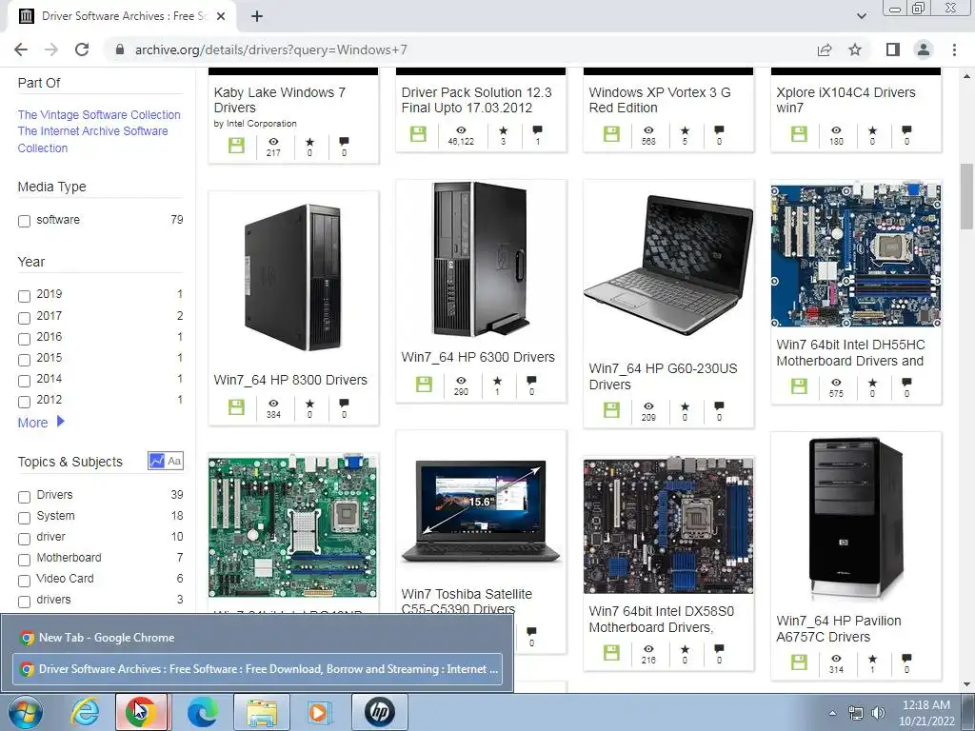Open Windows Explorer folder in taskbar
This screenshot has height=731, width=975.
[x=262, y=712]
